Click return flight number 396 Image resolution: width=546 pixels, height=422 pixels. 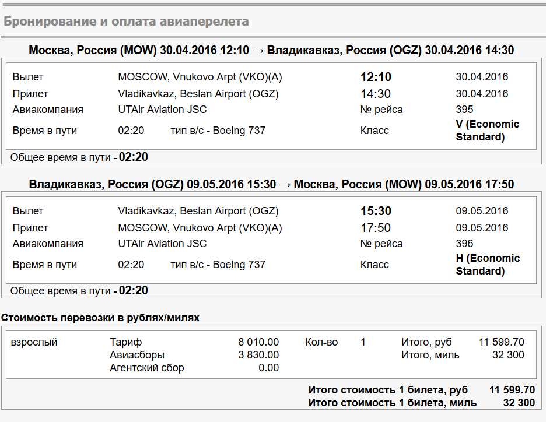pyautogui.click(x=464, y=244)
